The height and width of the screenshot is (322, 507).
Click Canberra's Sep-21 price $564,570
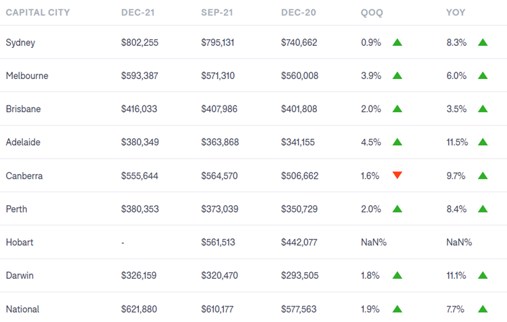[219, 176]
